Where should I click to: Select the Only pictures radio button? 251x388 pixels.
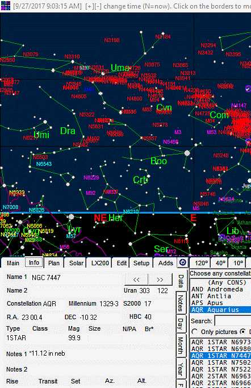(194, 332)
